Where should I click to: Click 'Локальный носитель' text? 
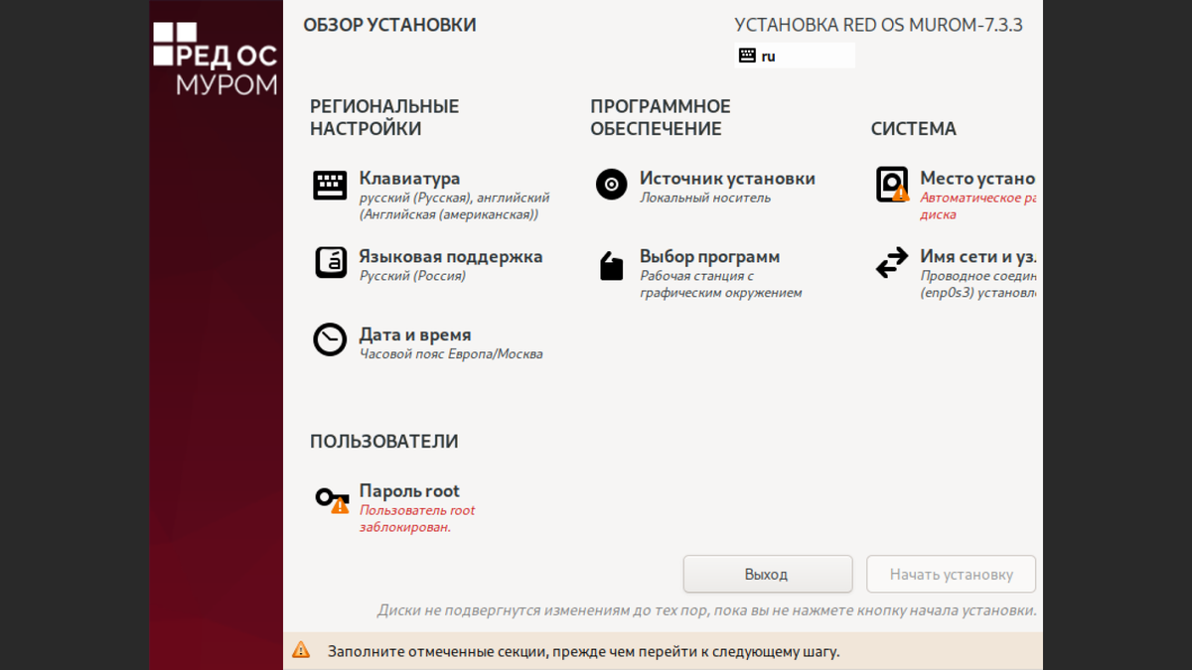[705, 198]
